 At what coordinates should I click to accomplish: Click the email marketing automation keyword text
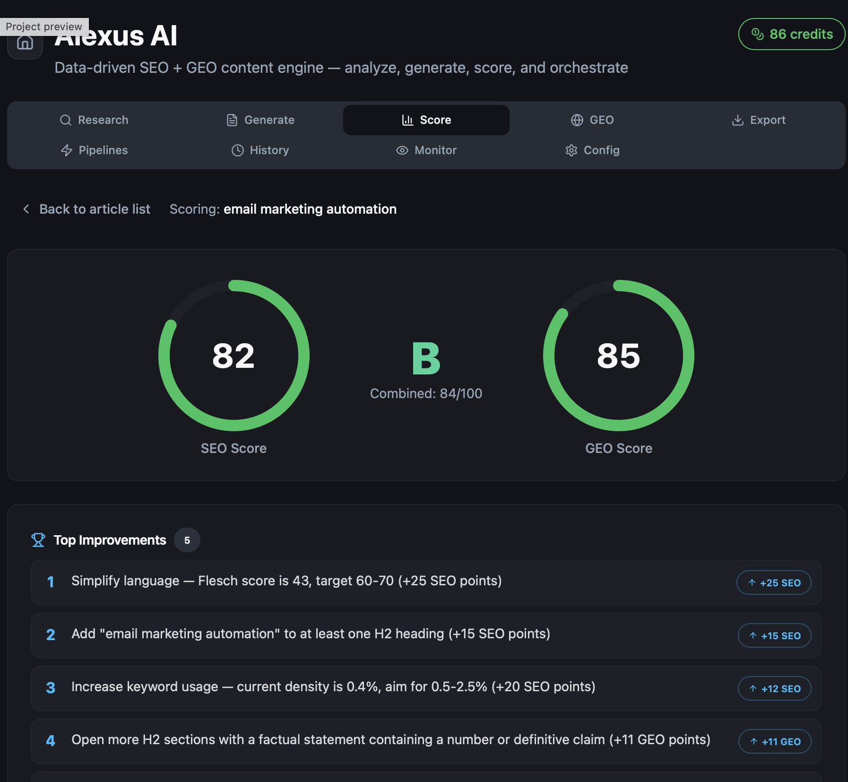pyautogui.click(x=310, y=209)
